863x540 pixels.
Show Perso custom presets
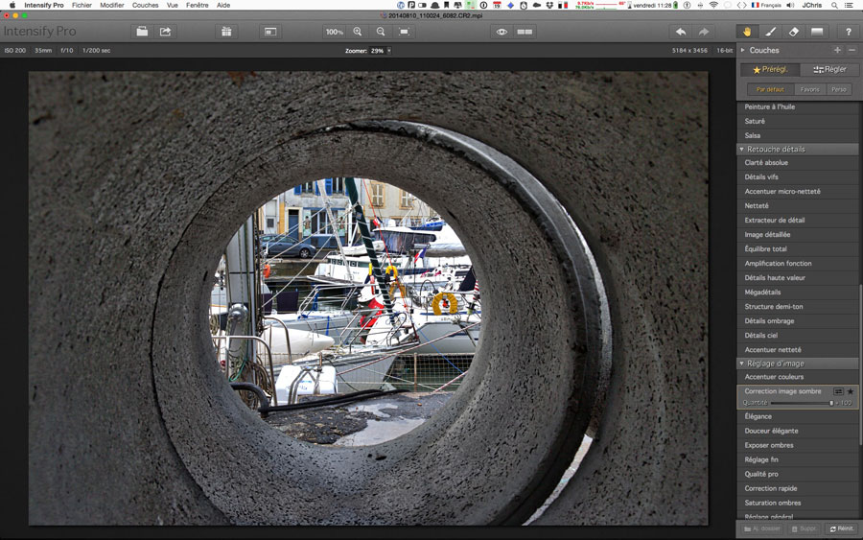point(839,89)
